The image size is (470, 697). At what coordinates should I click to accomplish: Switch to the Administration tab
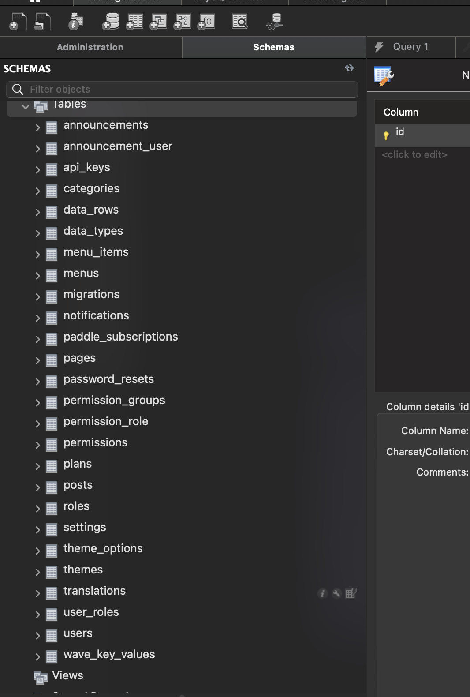click(x=90, y=47)
